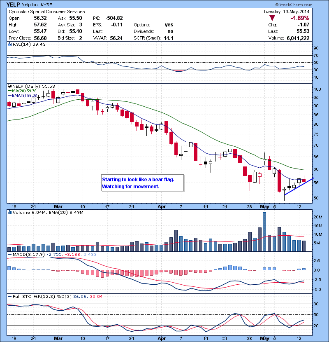Click the 20M volume axis label

click(x=318, y=217)
